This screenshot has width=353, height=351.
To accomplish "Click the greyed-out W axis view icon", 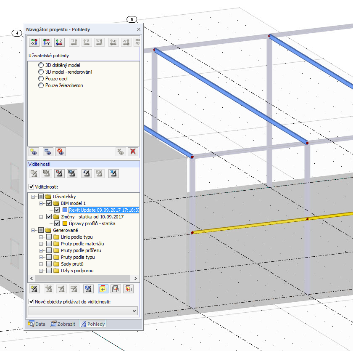I will (99, 42).
